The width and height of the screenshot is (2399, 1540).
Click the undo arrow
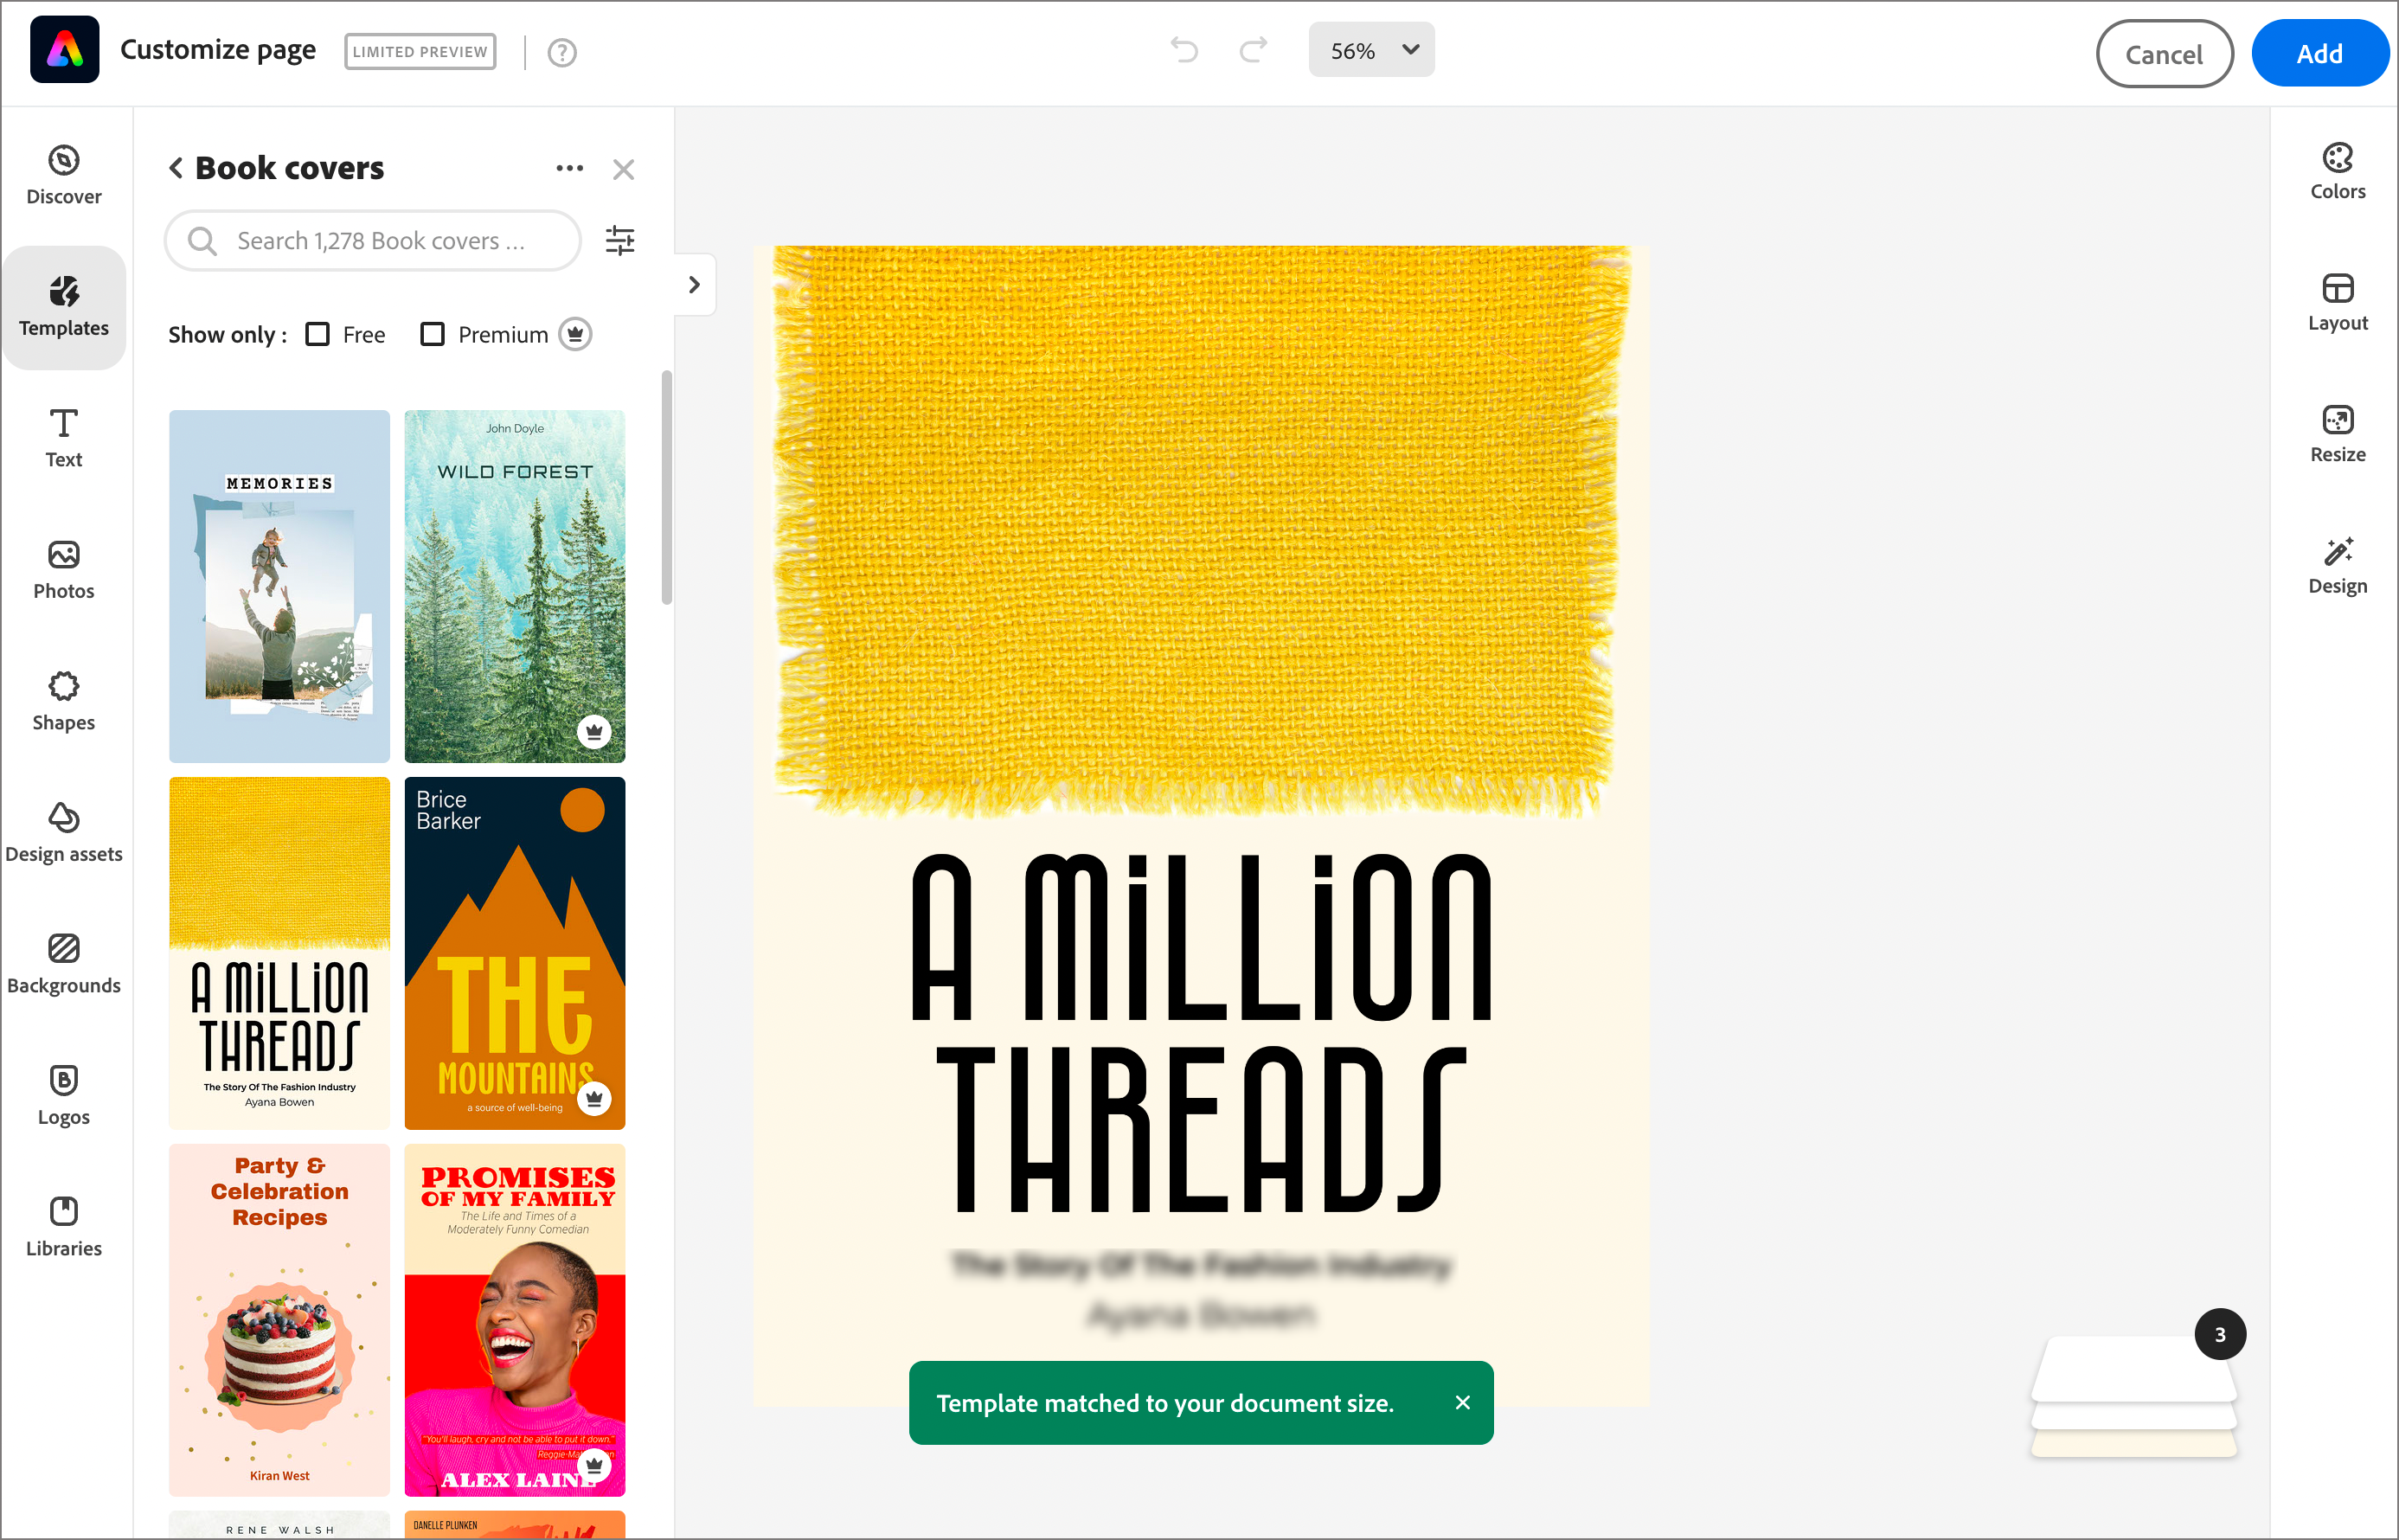(1184, 50)
